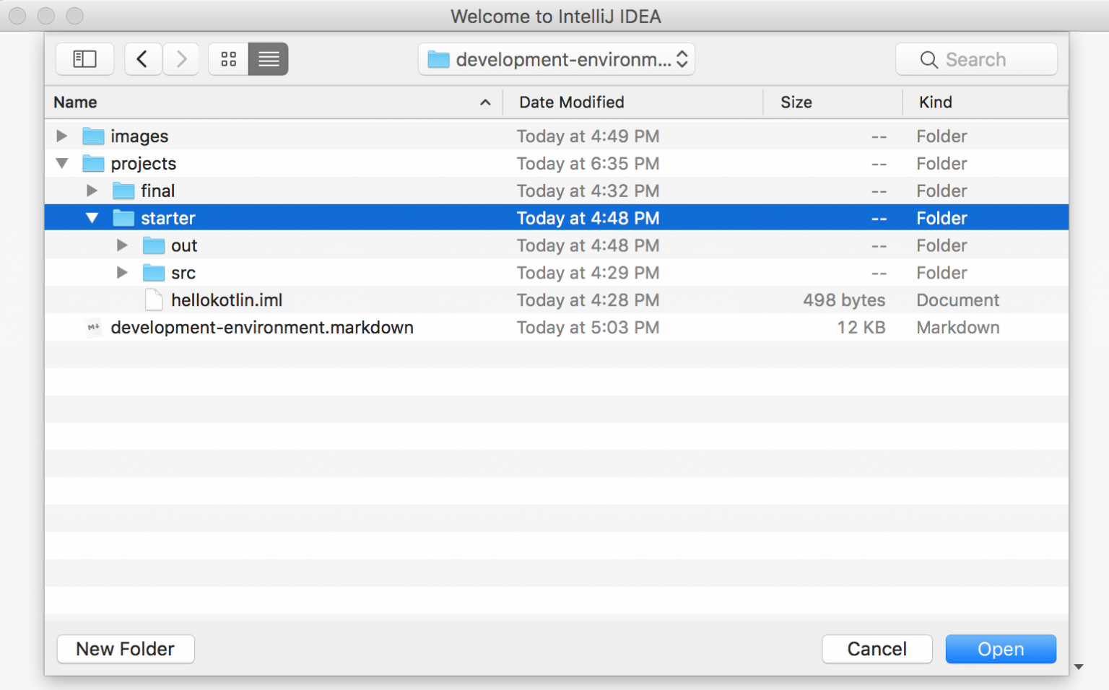
Task: Switch to icon grid view
Action: (x=229, y=59)
